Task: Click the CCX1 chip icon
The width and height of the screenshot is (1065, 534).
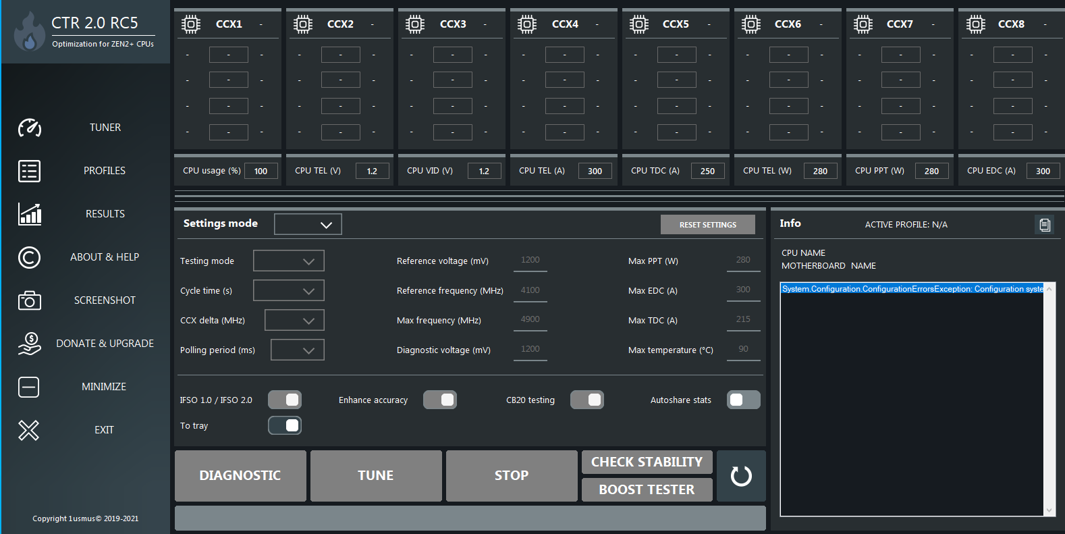Action: [x=191, y=24]
